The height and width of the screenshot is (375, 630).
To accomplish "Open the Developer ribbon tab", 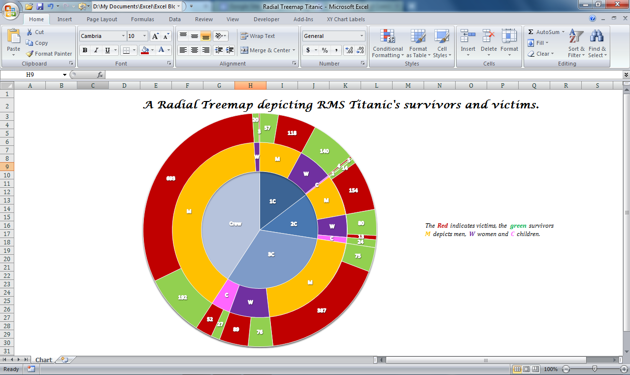I will tap(266, 19).
